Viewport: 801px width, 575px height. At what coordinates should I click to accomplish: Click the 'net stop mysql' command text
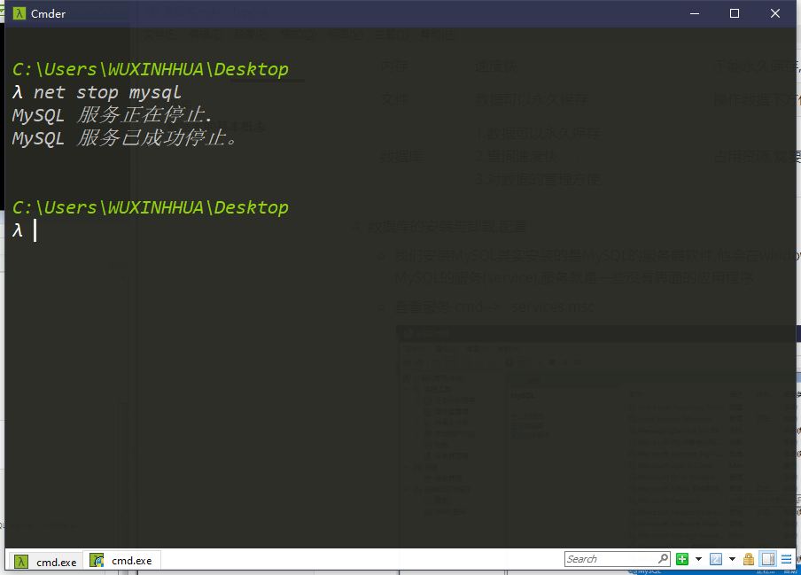pyautogui.click(x=107, y=92)
